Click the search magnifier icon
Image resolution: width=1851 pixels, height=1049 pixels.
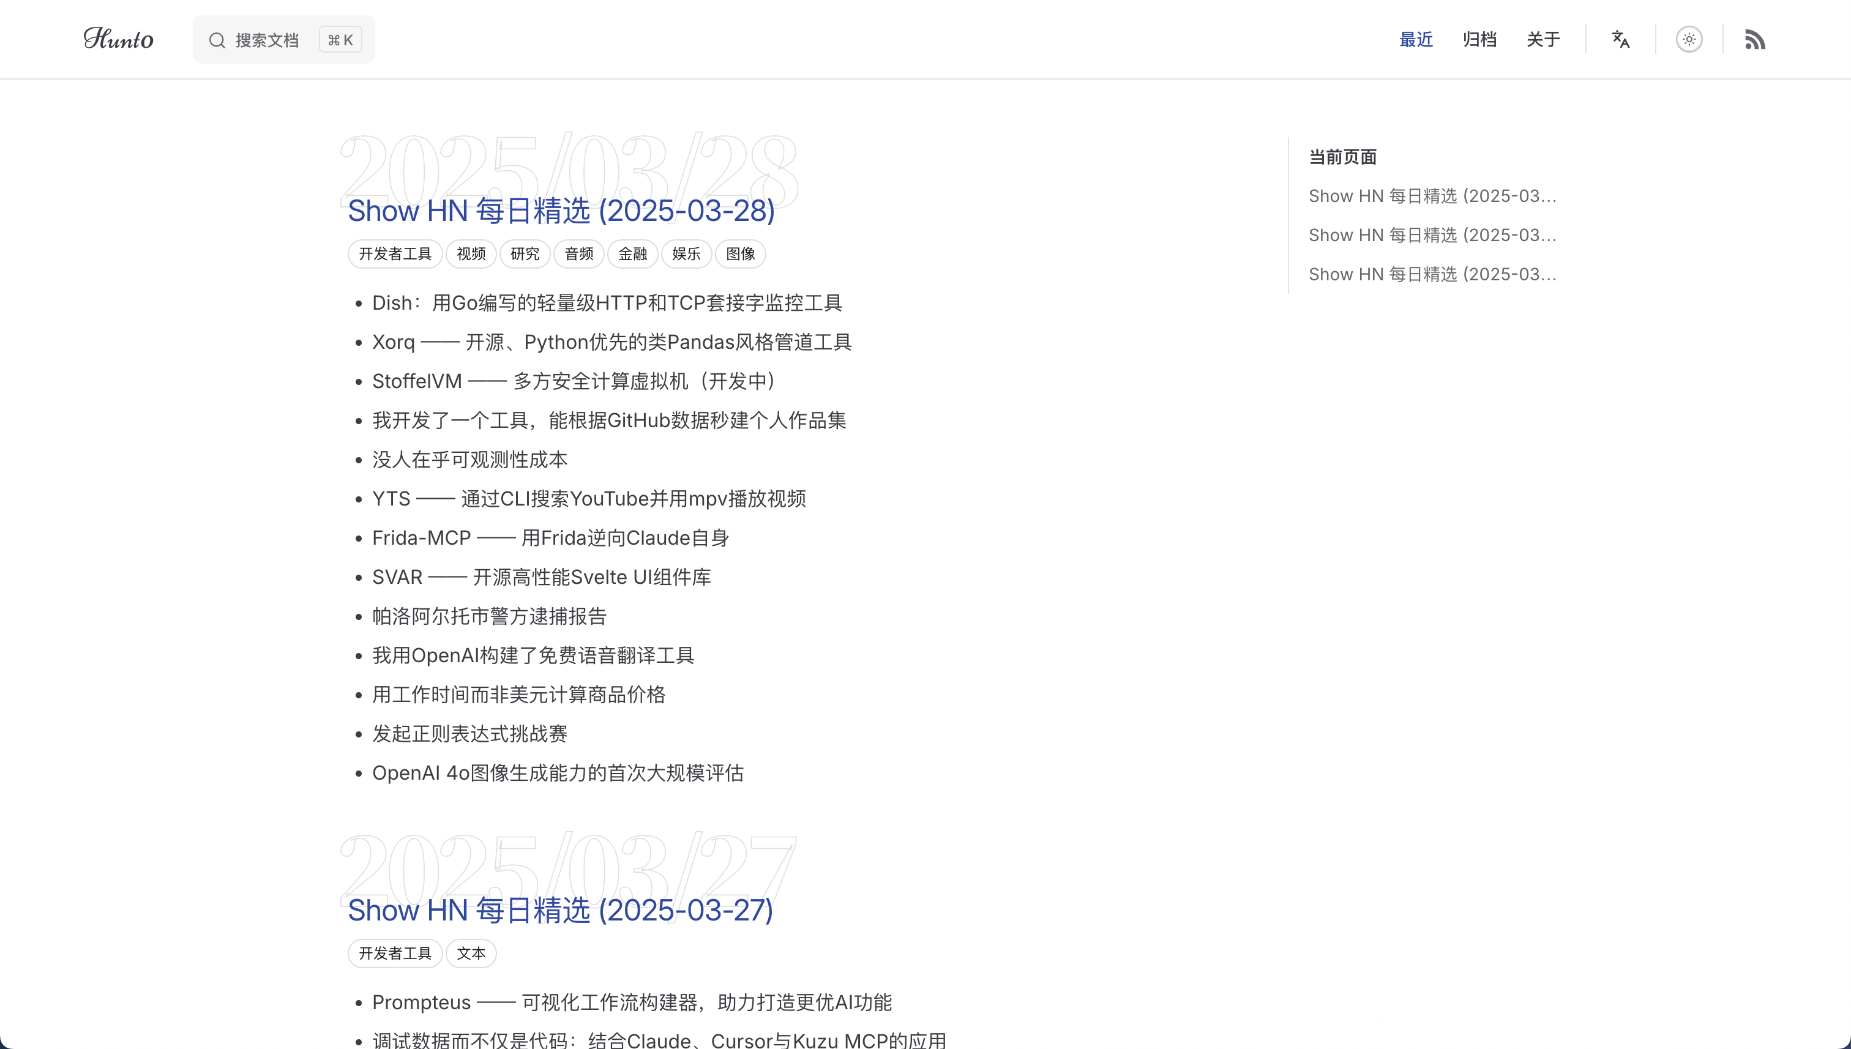point(217,40)
